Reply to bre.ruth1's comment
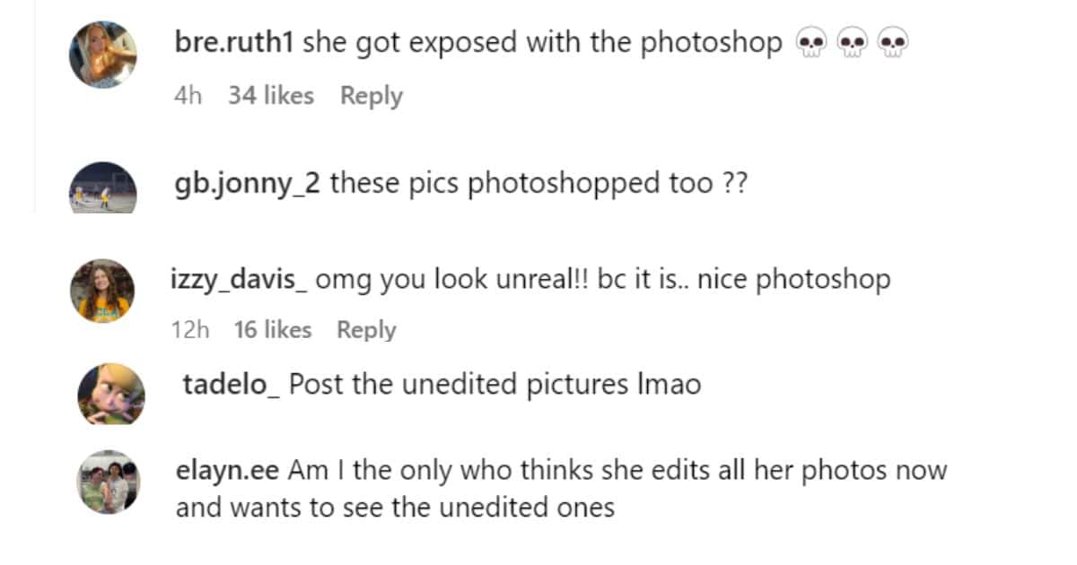This screenshot has width=1077, height=565. tap(371, 96)
